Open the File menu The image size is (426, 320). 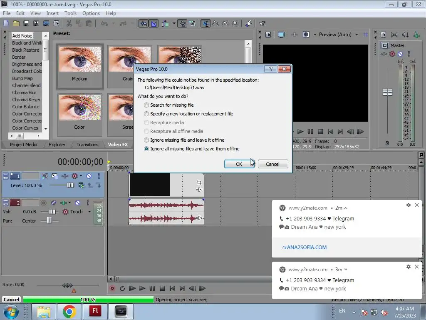pyautogui.click(x=7, y=13)
